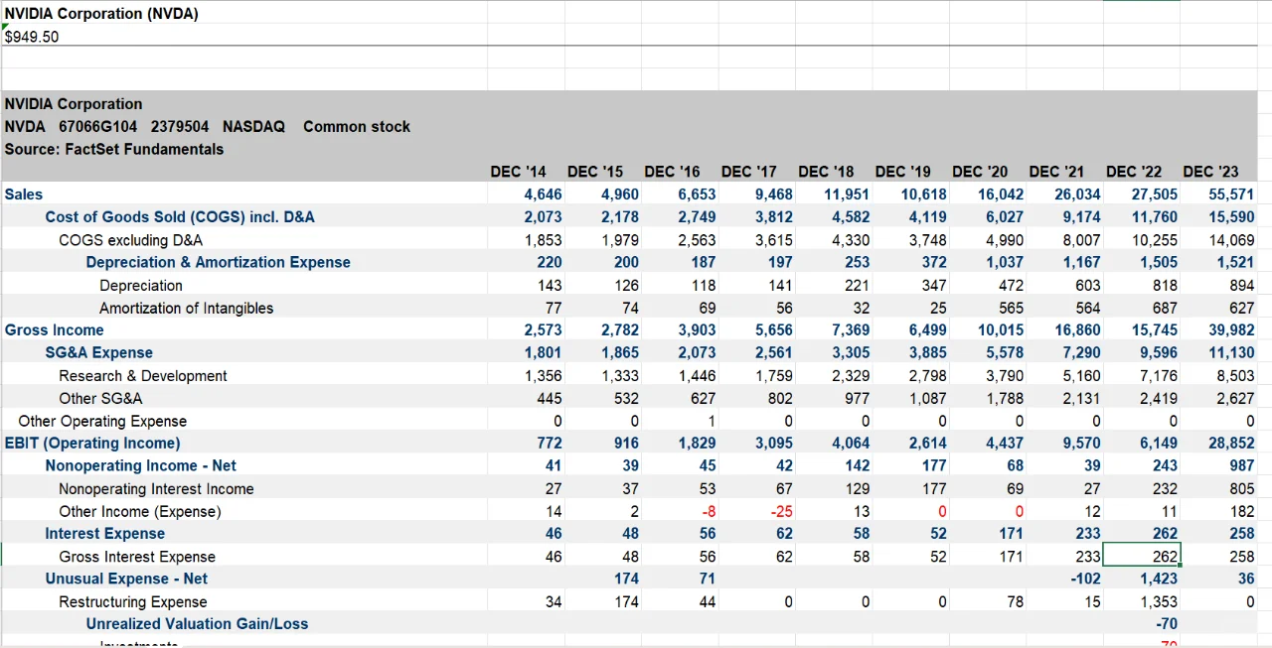Click the $949.50 price cell

[32, 37]
